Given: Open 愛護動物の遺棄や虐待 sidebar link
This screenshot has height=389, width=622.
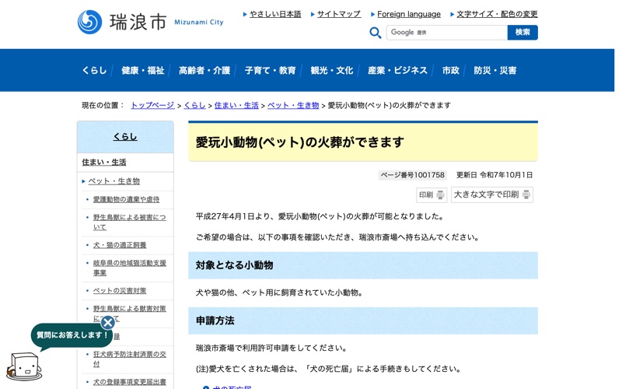Looking at the screenshot, I should 126,199.
